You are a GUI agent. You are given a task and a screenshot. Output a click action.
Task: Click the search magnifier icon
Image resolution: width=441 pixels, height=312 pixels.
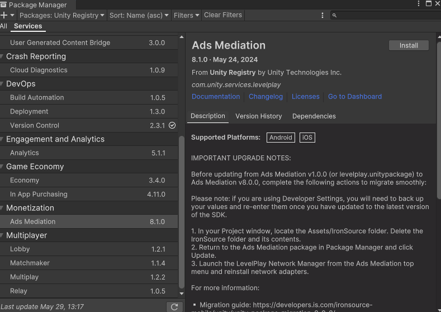click(334, 15)
